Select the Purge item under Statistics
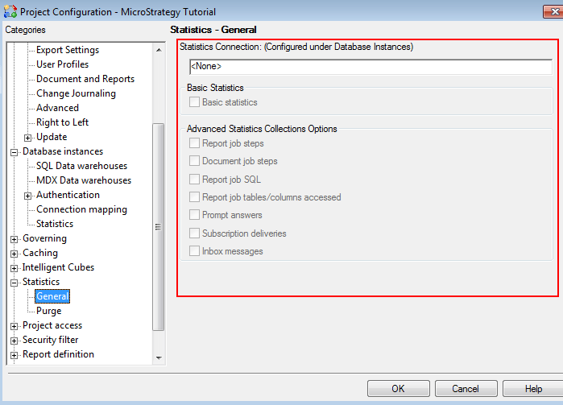The height and width of the screenshot is (405, 563). [48, 311]
